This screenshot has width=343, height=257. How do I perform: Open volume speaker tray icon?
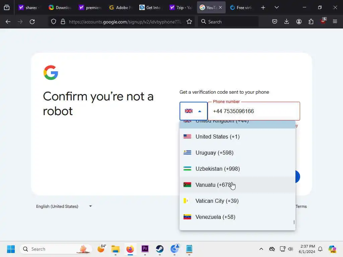coord(290,249)
